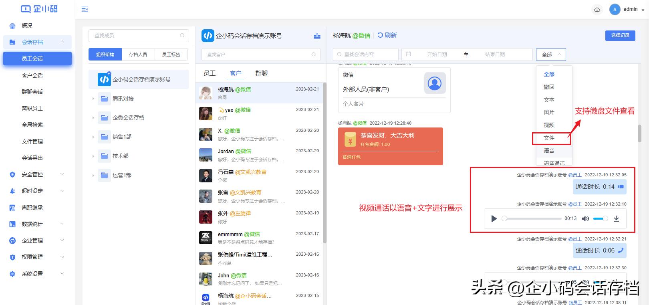Click the 个人名片 contact card avatar
The width and height of the screenshot is (649, 305).
tap(435, 83)
